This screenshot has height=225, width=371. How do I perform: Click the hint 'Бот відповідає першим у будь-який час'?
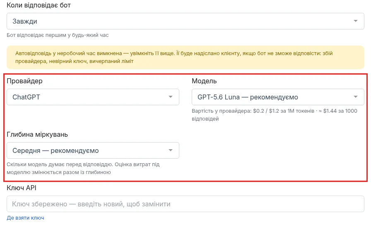coord(58,35)
